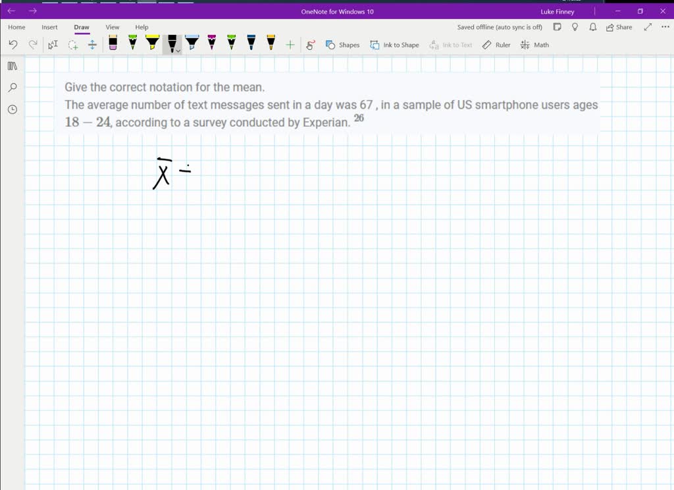Click the Insert or Remove Space tool

[x=92, y=45]
